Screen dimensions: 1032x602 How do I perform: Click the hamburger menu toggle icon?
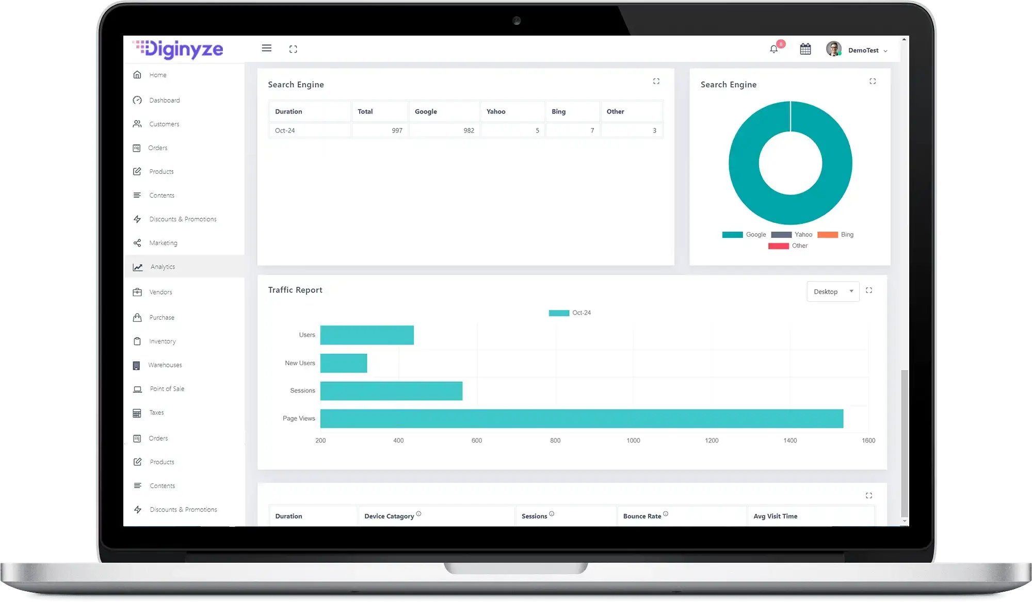click(x=267, y=48)
